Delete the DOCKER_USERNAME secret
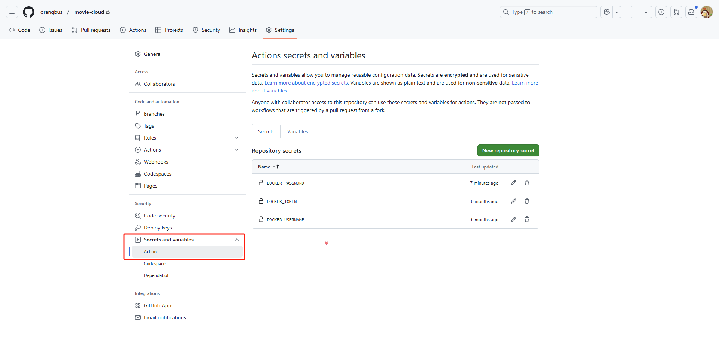The width and height of the screenshot is (719, 341). pyautogui.click(x=527, y=219)
